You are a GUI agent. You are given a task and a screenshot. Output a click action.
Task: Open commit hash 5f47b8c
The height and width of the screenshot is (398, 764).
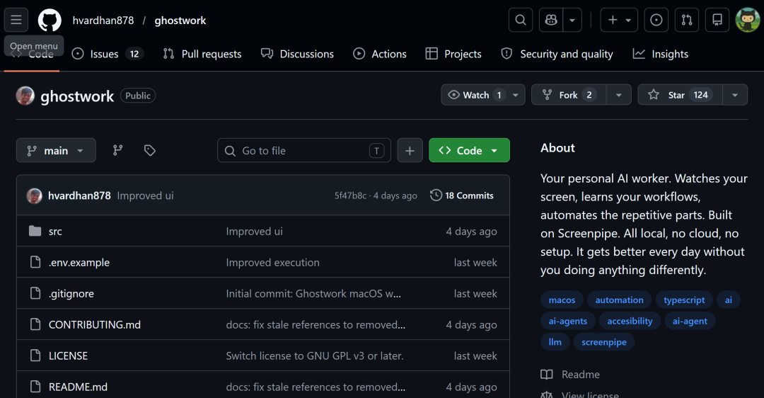click(350, 195)
